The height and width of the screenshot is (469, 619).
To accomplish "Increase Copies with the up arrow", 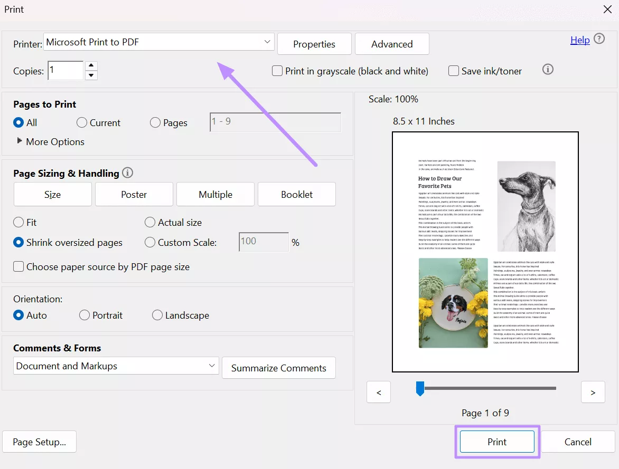I will [91, 66].
